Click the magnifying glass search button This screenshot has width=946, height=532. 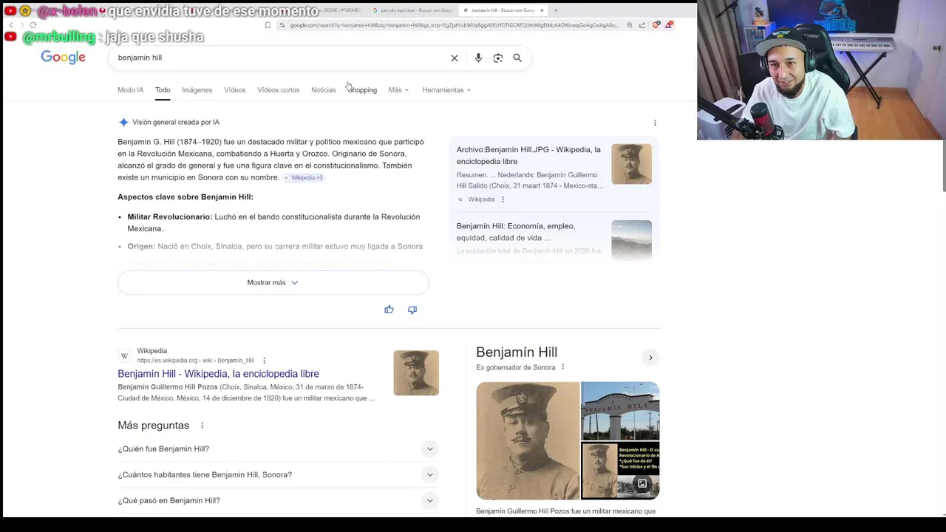[517, 58]
